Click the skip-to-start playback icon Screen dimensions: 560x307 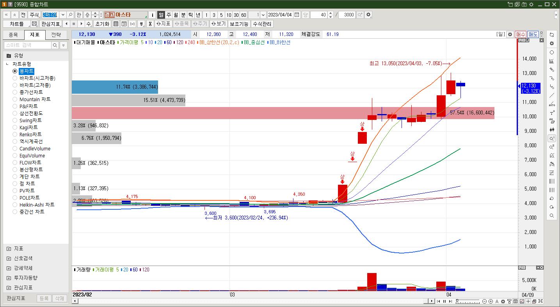[x=438, y=301]
